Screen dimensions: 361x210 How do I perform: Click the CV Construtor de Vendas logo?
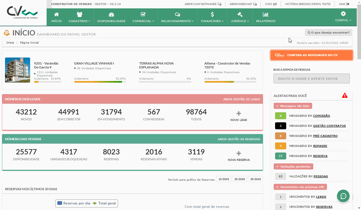tap(22, 13)
